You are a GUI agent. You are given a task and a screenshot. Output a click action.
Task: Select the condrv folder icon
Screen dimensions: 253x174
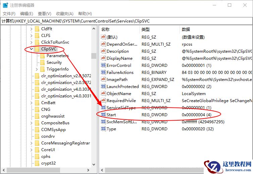point(37,136)
